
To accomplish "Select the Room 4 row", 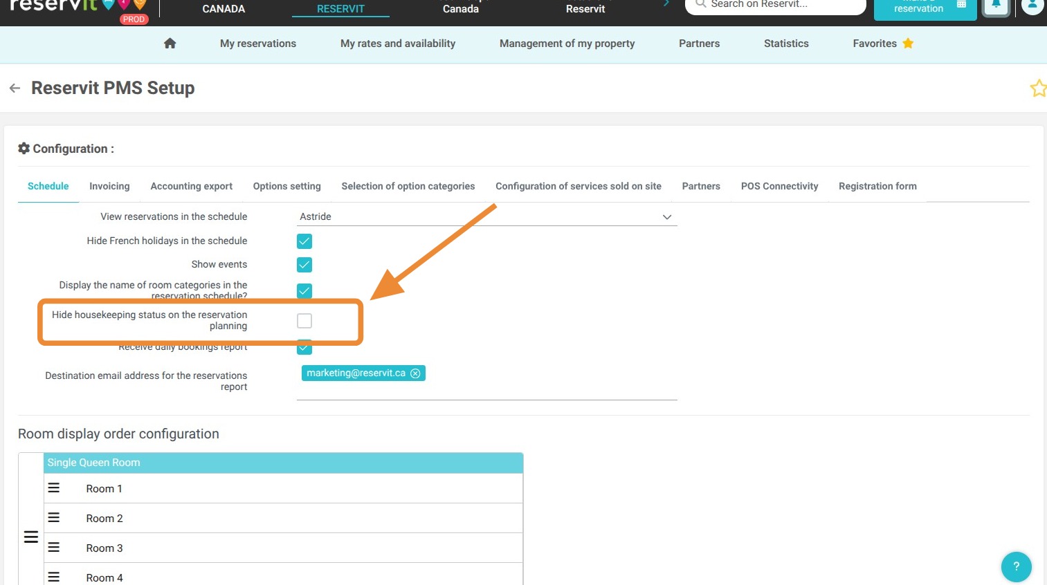I will pos(283,575).
